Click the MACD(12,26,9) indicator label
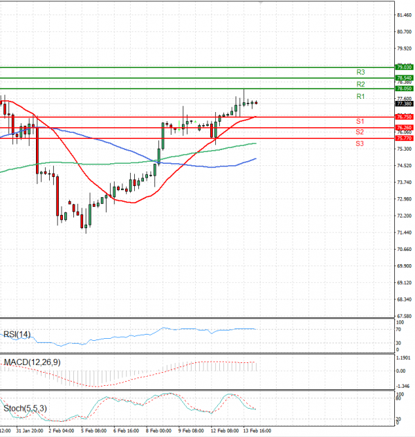 coord(32,362)
